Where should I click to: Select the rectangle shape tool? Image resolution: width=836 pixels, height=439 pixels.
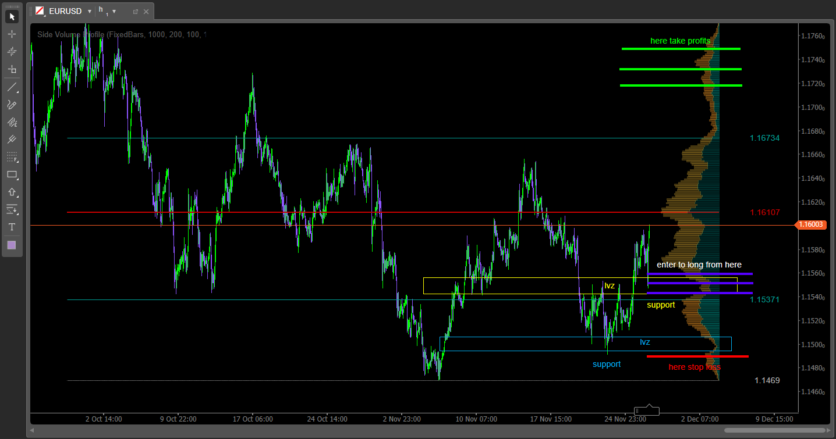point(12,174)
